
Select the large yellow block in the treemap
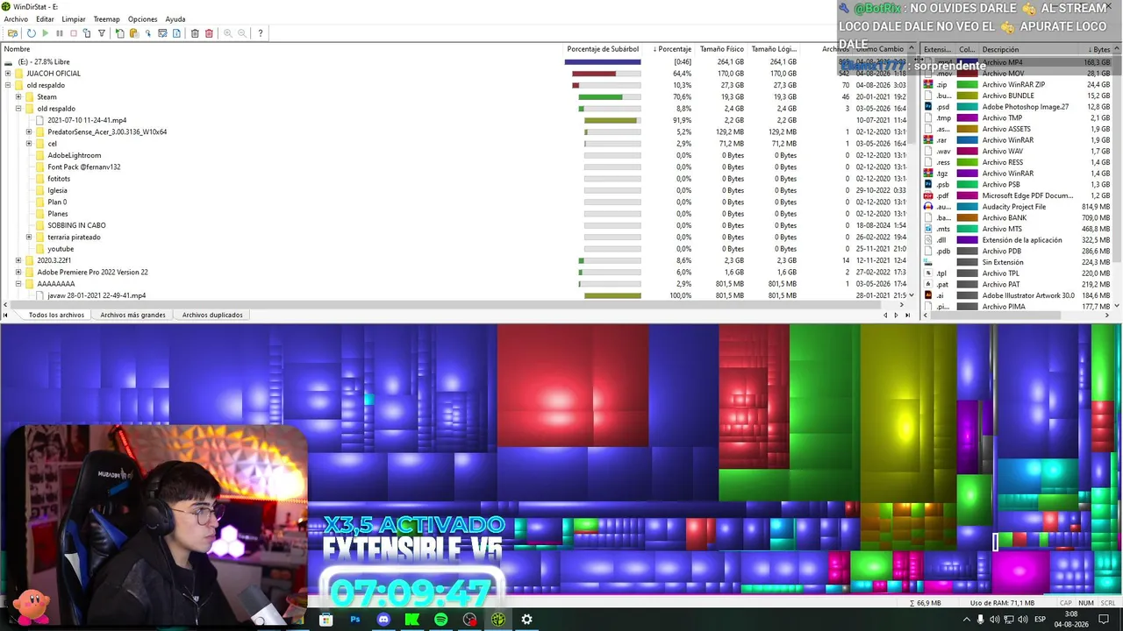[x=908, y=412]
